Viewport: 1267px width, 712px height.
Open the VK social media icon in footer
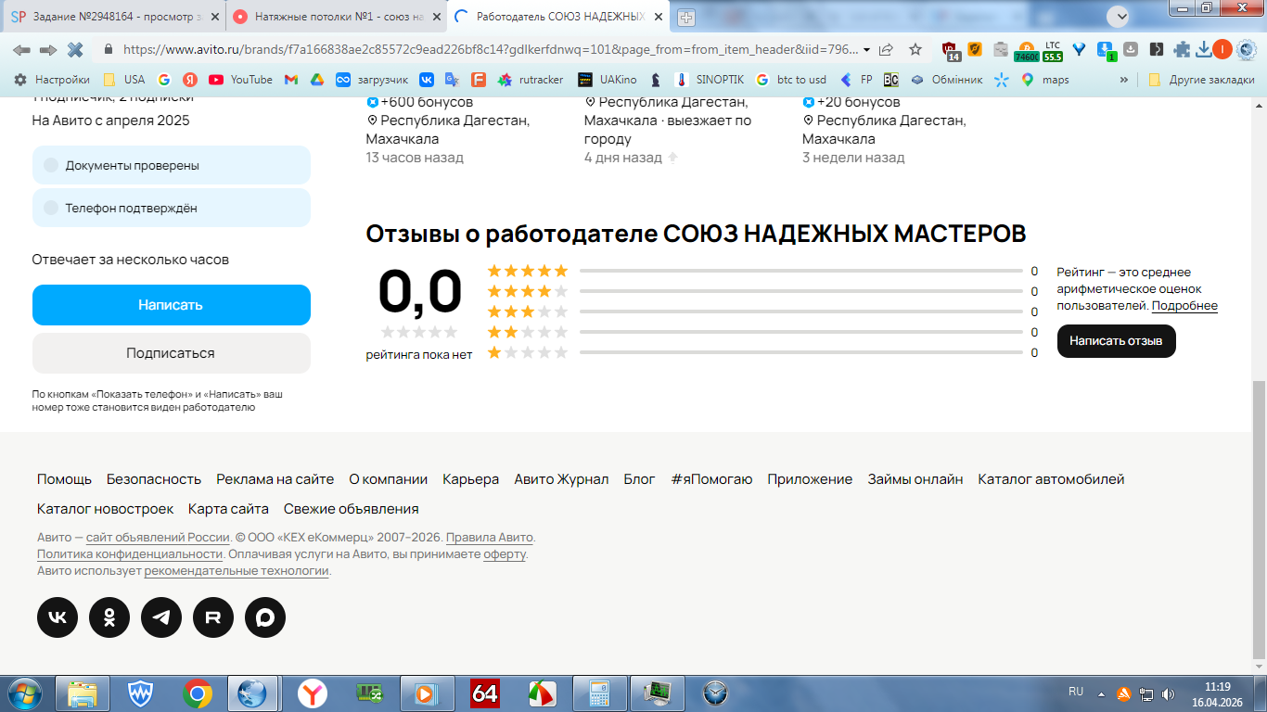pyautogui.click(x=58, y=617)
